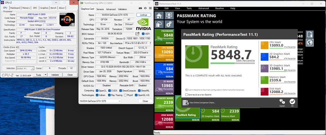Check Save results as a new Baseline
This screenshot has height=135, width=326.
186,95
